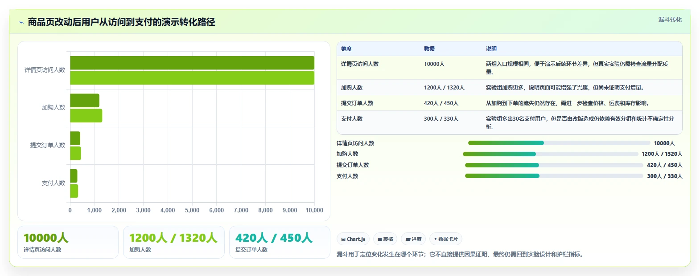Click the 支付人数 y-axis label in chart
The image size is (700, 276).
[x=54, y=183]
